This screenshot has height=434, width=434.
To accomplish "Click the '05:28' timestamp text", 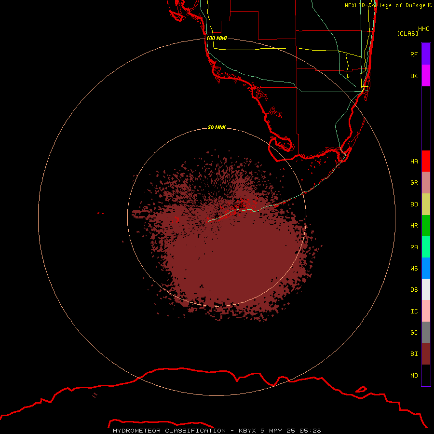I will 311,431.
